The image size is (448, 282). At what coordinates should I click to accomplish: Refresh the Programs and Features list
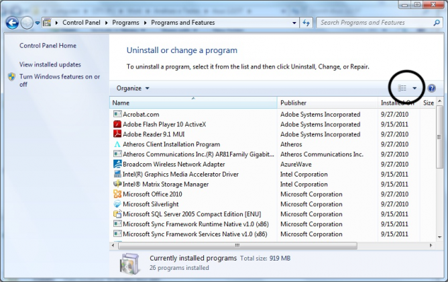click(306, 23)
